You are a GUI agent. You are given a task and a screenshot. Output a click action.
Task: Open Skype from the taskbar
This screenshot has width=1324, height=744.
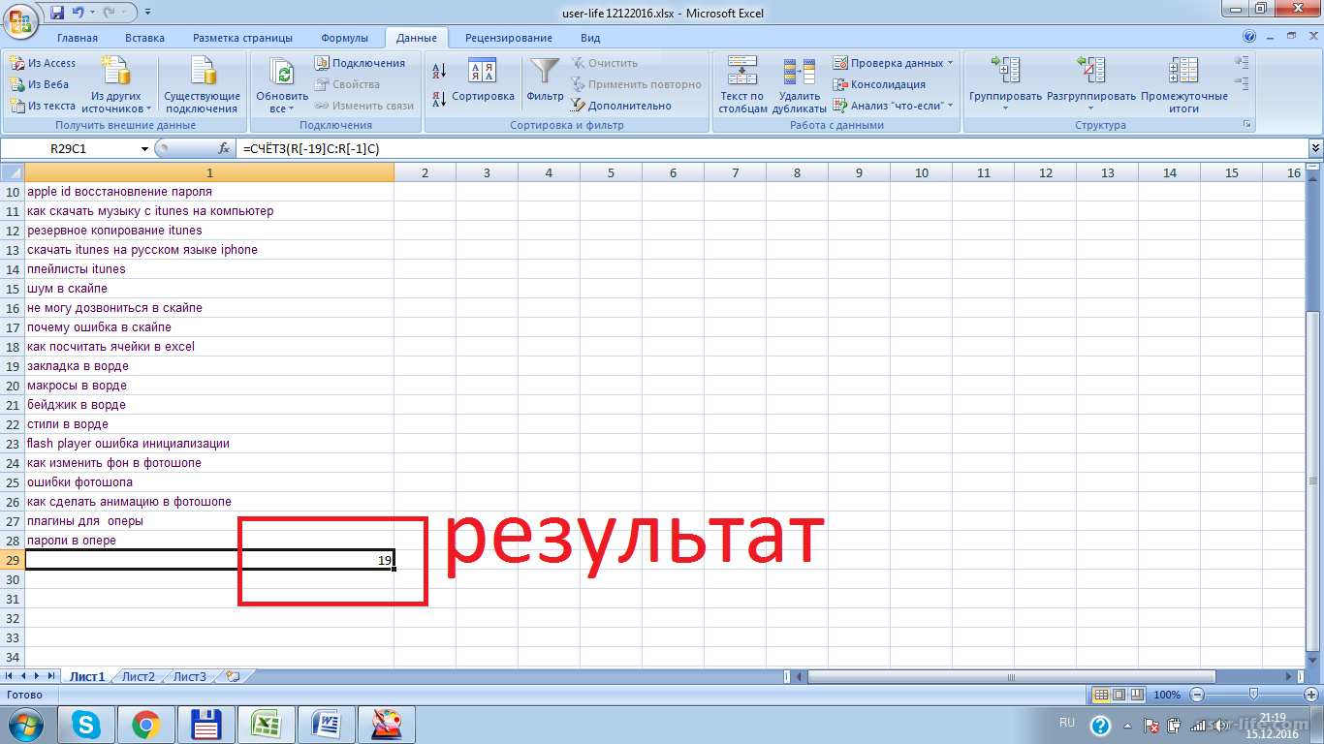point(88,724)
